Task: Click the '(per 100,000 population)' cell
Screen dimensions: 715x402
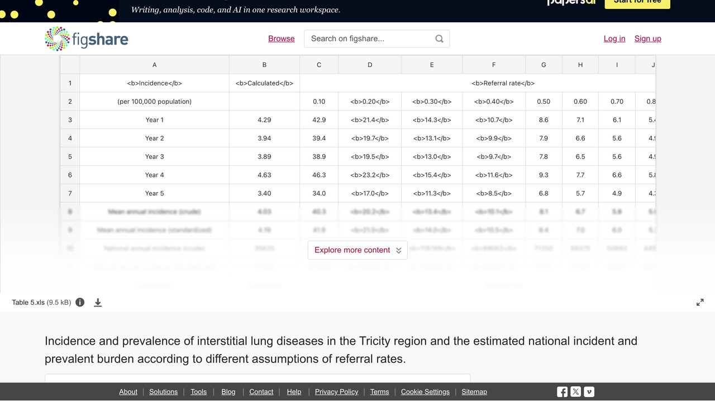Action: click(155, 102)
